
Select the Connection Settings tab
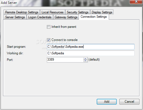pos(94,17)
